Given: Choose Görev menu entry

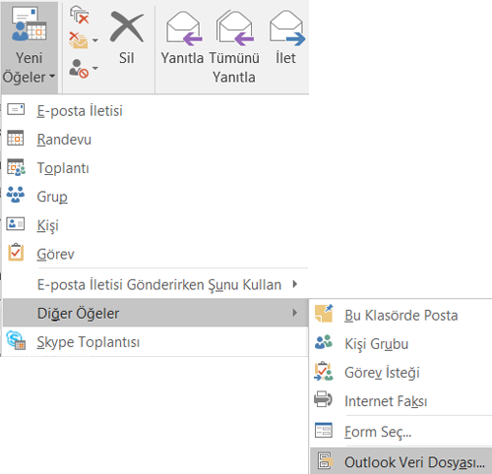Looking at the screenshot, I should tap(154, 254).
